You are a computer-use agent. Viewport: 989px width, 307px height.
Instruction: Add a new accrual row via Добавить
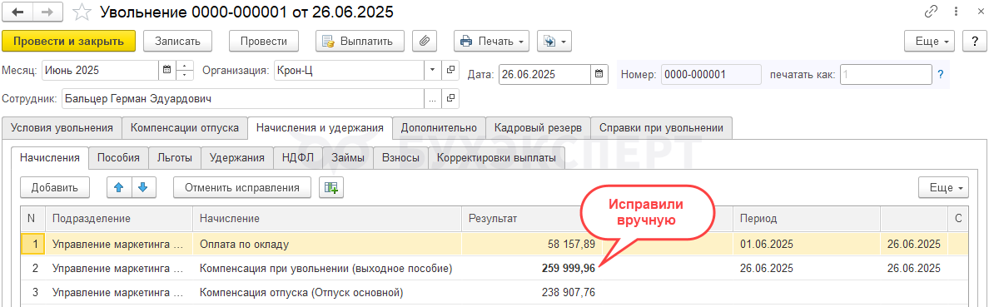coord(55,187)
